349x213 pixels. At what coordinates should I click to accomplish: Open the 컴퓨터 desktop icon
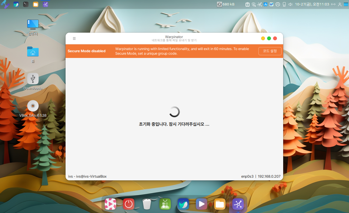point(33,24)
